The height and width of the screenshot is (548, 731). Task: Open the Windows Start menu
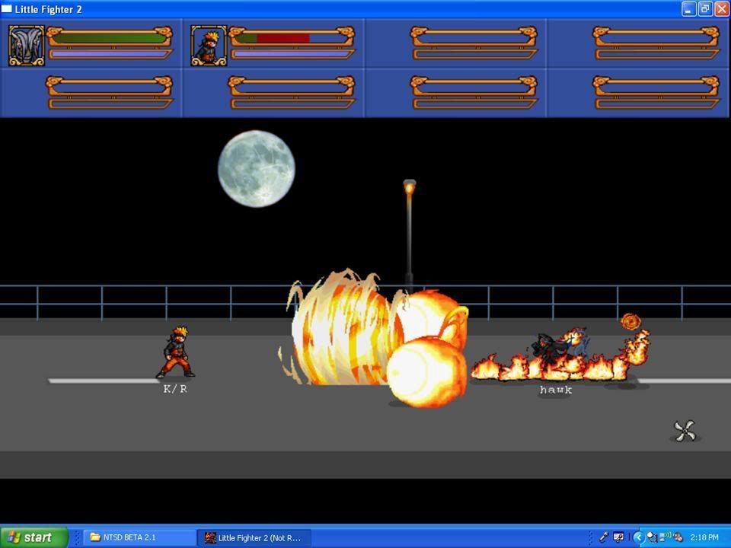pos(34,537)
